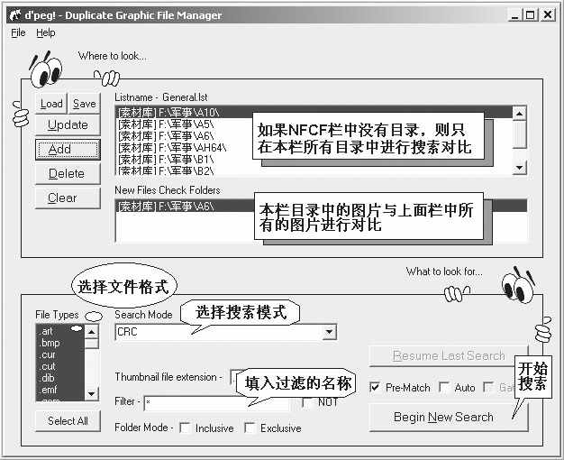Maximize the d'peg! window
The height and width of the screenshot is (460, 564).
[530, 15]
